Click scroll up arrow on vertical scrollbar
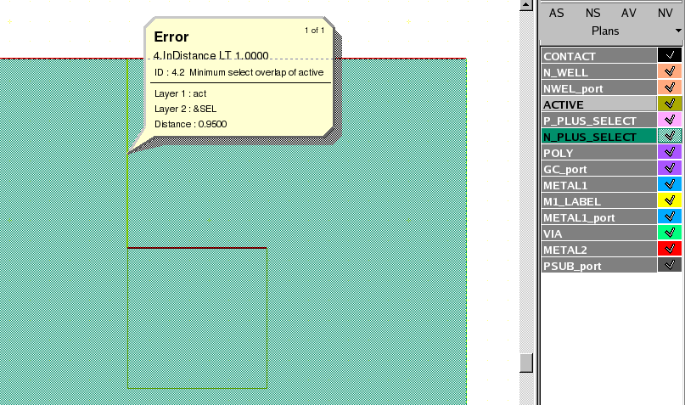Image resolution: width=685 pixels, height=405 pixels. tap(526, 6)
